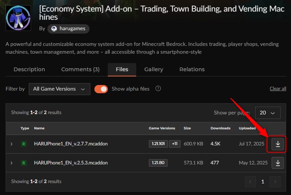Click the Type column header
Screen dimensions: 291x195
[25, 128]
